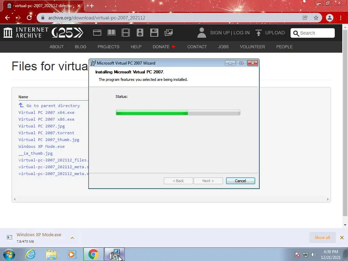Viewport: 348px width, 261px height.
Task: Open the PROJECTS menu item
Action: click(108, 47)
